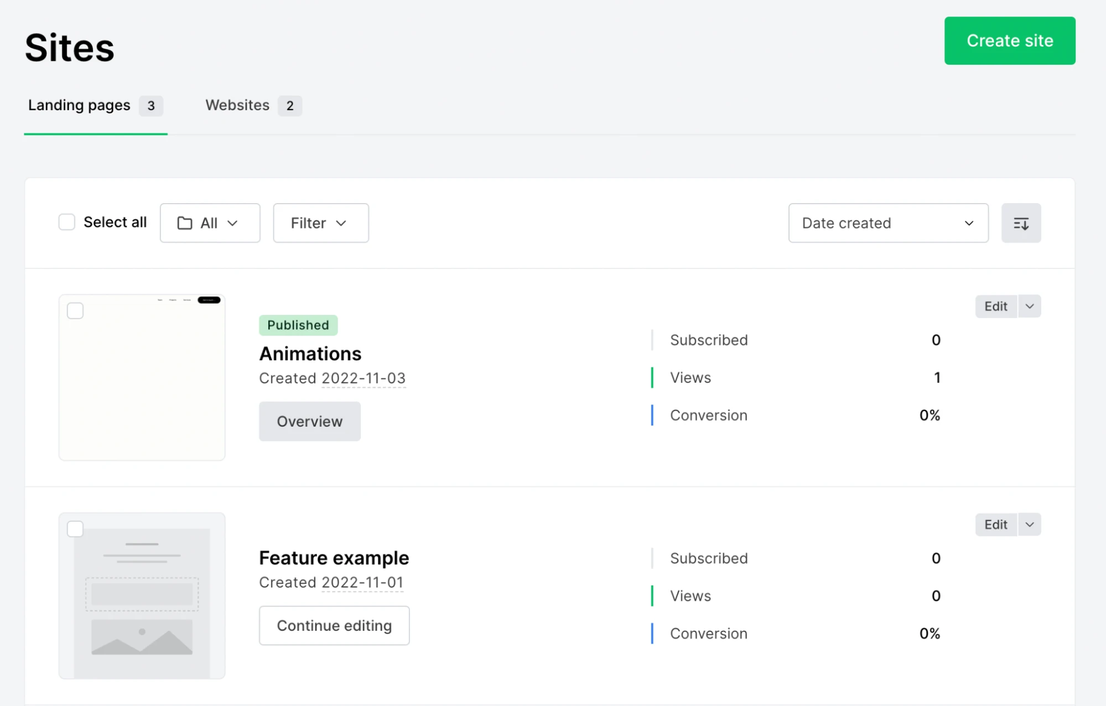The height and width of the screenshot is (706, 1106).
Task: Click Edit button for Animations
Action: tap(995, 307)
